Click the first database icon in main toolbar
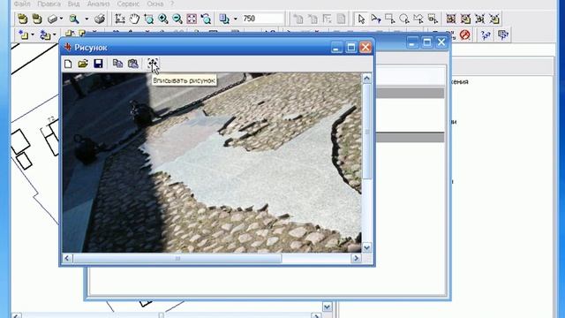 [x=23, y=19]
